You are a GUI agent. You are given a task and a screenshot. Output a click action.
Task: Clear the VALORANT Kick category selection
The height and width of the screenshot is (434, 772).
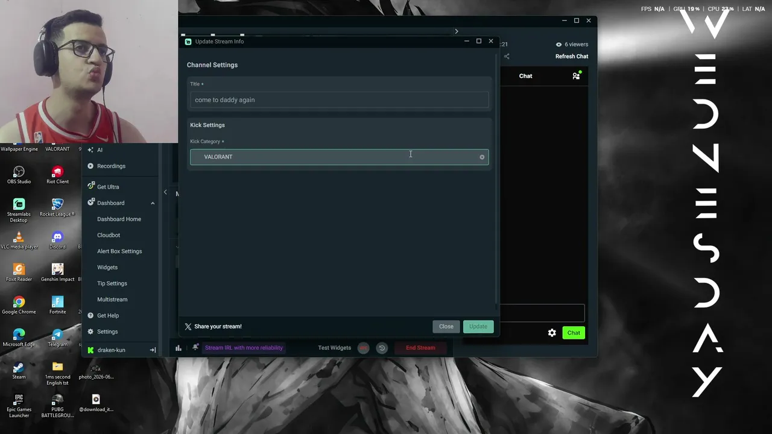[x=482, y=157]
